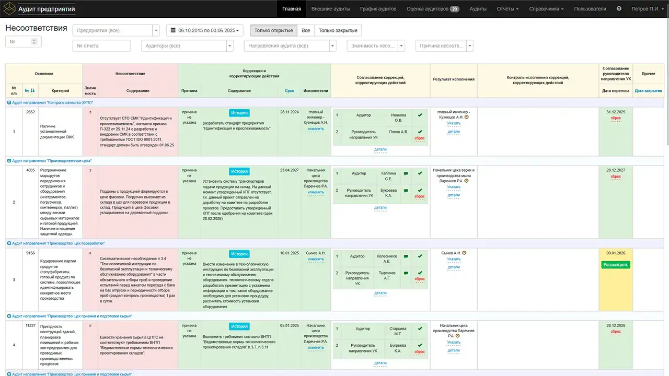
Task: Click the Аудит предприятий cube logo
Action: point(10,9)
